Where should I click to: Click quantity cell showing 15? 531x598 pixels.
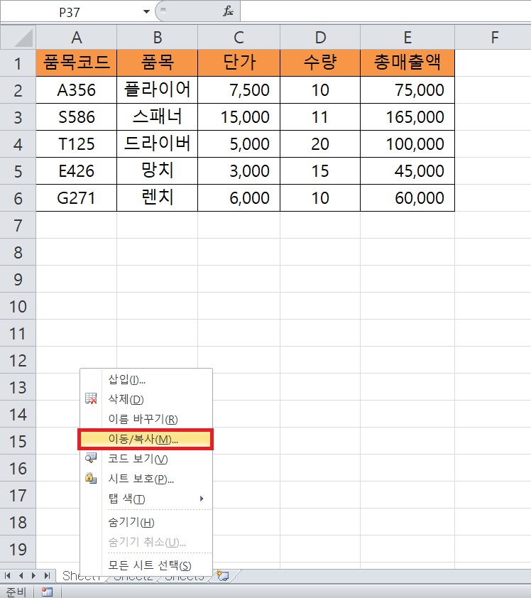pos(320,171)
